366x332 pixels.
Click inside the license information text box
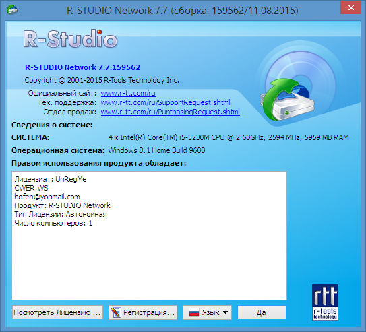coord(149,236)
